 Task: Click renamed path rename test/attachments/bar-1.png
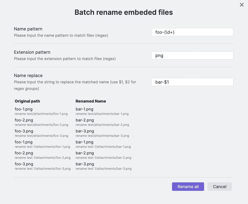102,114
